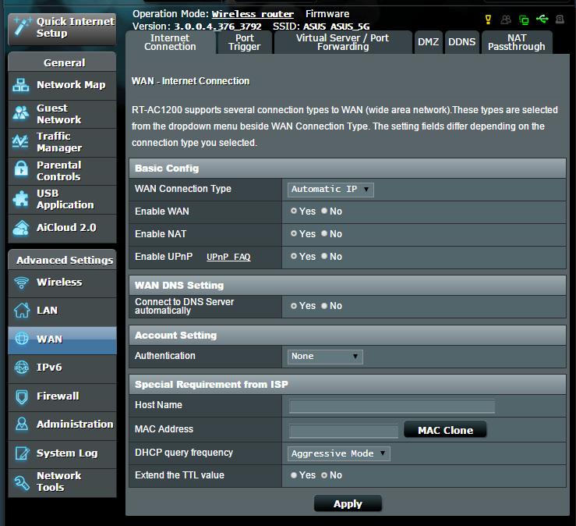This screenshot has height=526, width=576.
Task: Click the Administration user icon
Action: point(22,424)
